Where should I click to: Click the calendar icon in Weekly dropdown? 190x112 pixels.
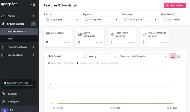[x=86, y=56]
